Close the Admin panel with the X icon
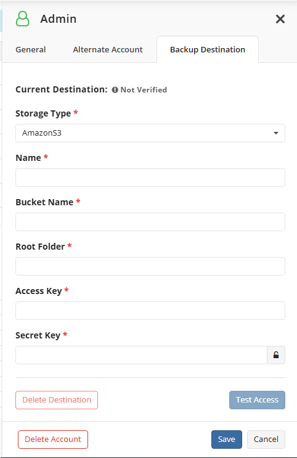 tap(280, 19)
